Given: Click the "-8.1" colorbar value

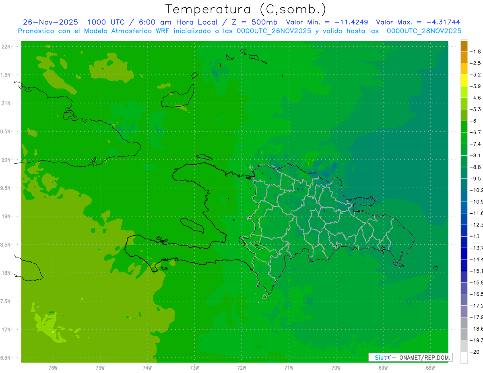Looking at the screenshot, I should click(475, 155).
